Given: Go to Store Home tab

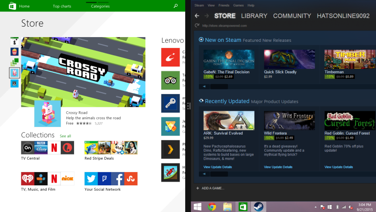Looking at the screenshot, I should pyautogui.click(x=25, y=6).
